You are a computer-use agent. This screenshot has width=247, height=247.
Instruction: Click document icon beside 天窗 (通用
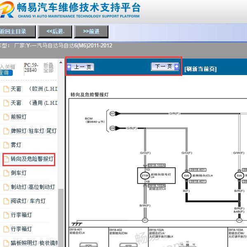6,103
